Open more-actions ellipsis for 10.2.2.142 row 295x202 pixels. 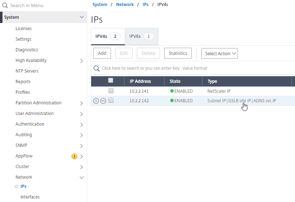point(103,101)
